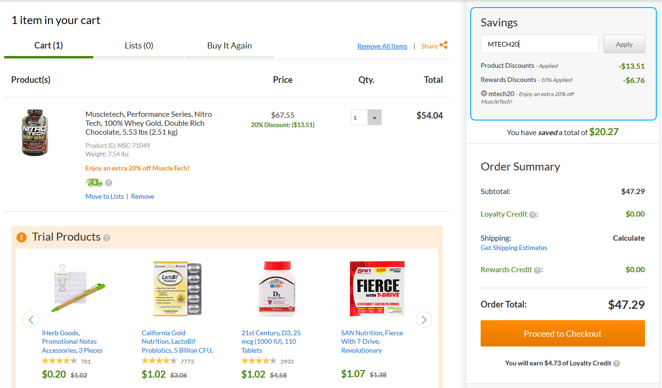Open the Nitro Tech product thumbnail
The image size is (662, 388).
(x=36, y=133)
